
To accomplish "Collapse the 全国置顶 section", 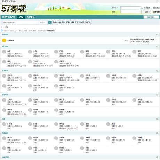I will click(x=157, y=34).
